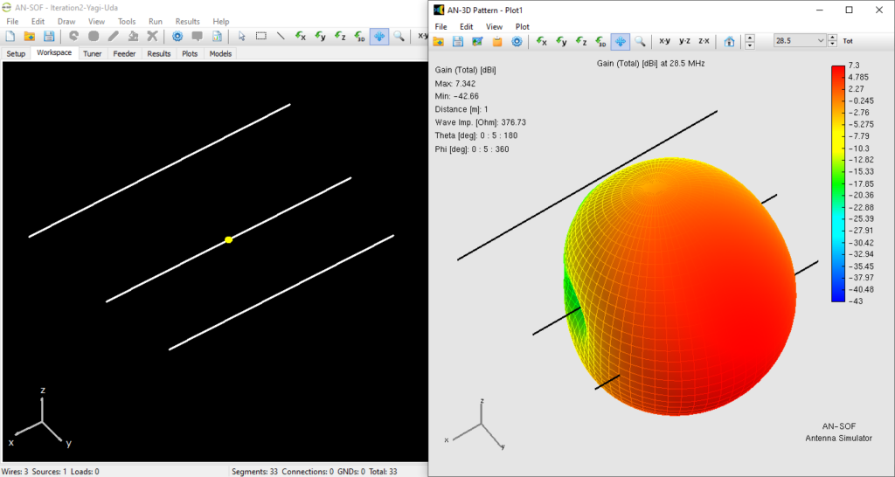This screenshot has width=895, height=477.
Task: Click the speech bubble comment icon in AN-SOF
Action: click(x=198, y=37)
